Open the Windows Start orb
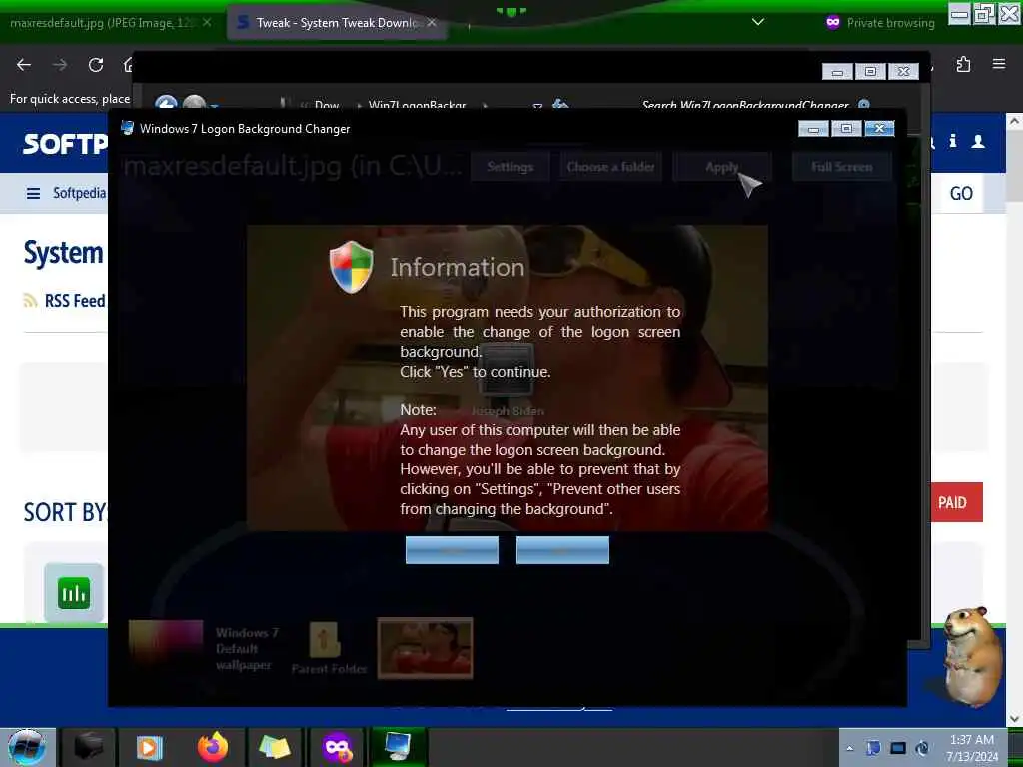 (x=27, y=747)
